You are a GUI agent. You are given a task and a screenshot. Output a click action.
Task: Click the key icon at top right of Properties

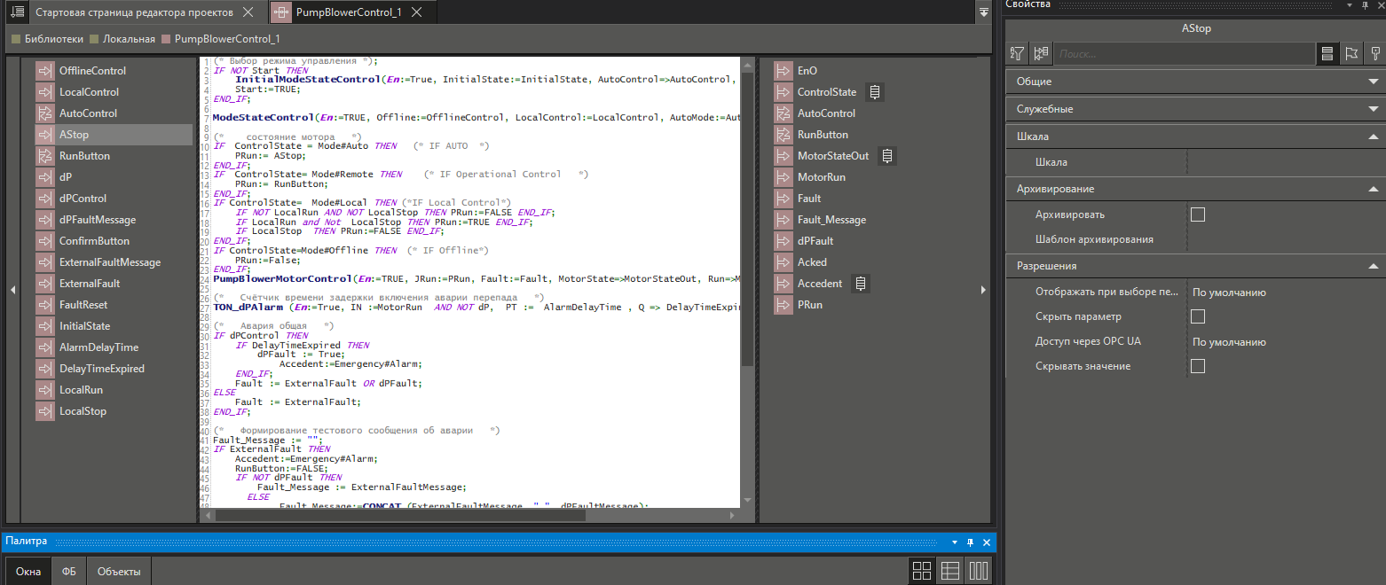click(1375, 53)
